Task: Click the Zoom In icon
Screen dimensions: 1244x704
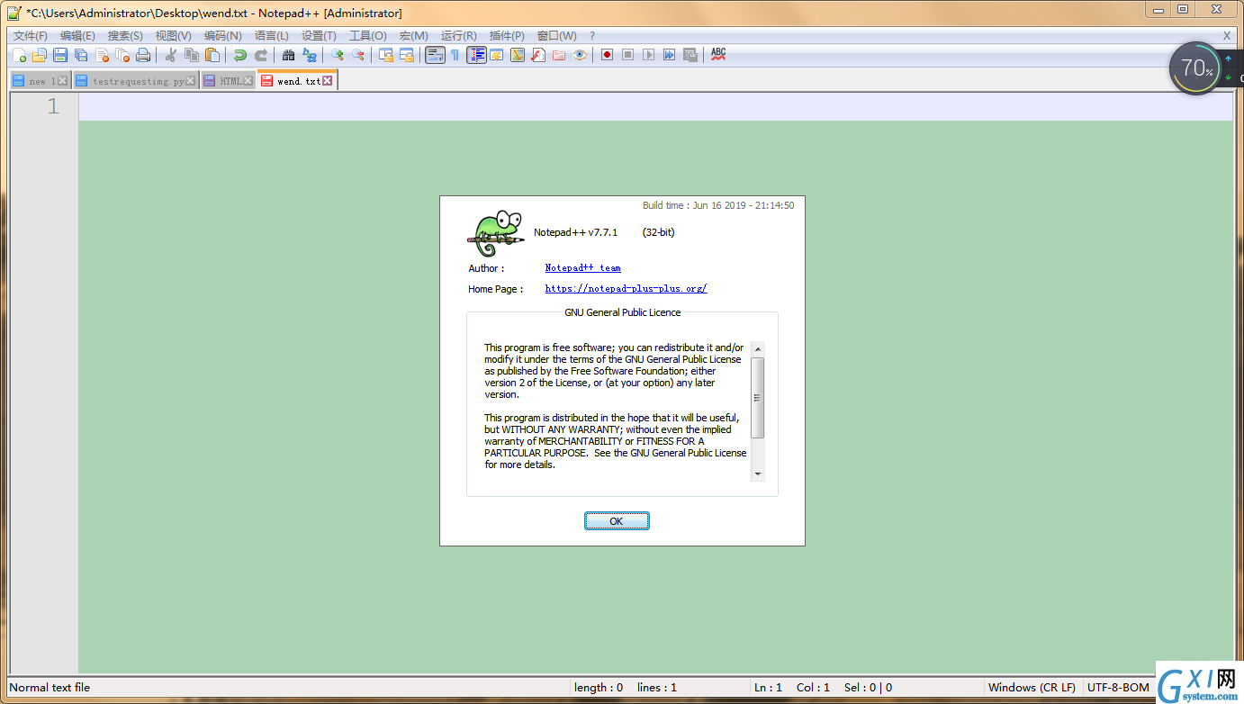Action: pos(338,55)
